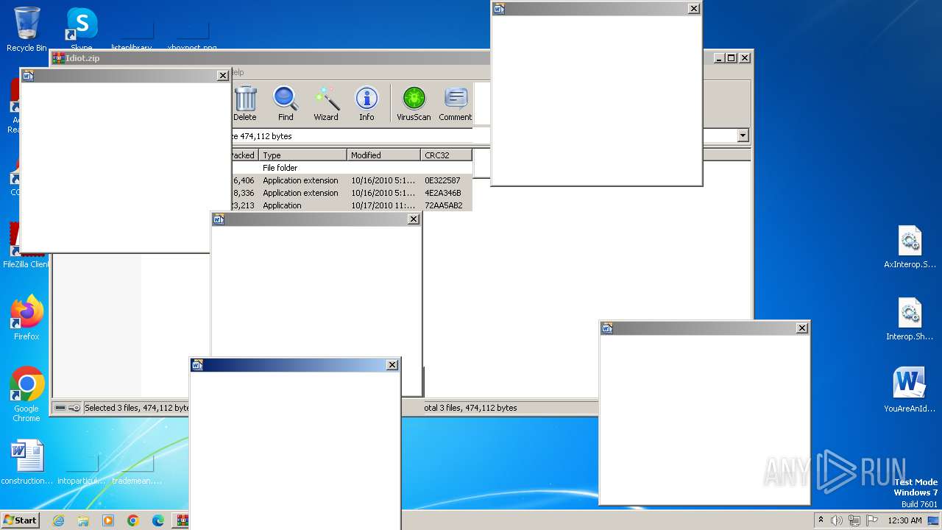Click the volume speaker tray icon
This screenshot has height=530, width=942.
pyautogui.click(x=837, y=520)
